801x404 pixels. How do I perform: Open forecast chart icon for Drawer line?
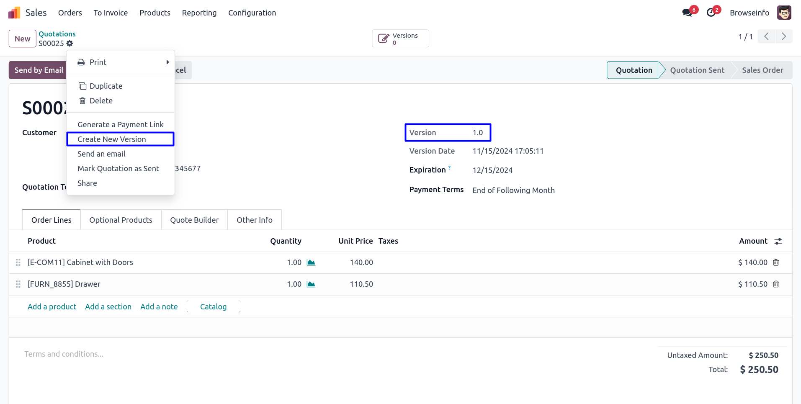pyautogui.click(x=311, y=284)
